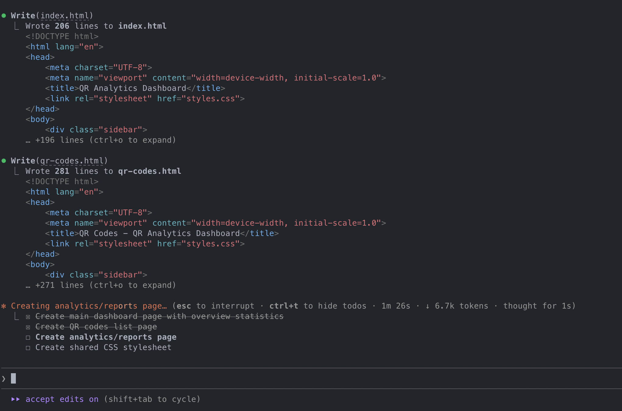The image size is (622, 411).
Task: Click the tree connector under Write(qr-codes.html)
Action: pos(17,172)
